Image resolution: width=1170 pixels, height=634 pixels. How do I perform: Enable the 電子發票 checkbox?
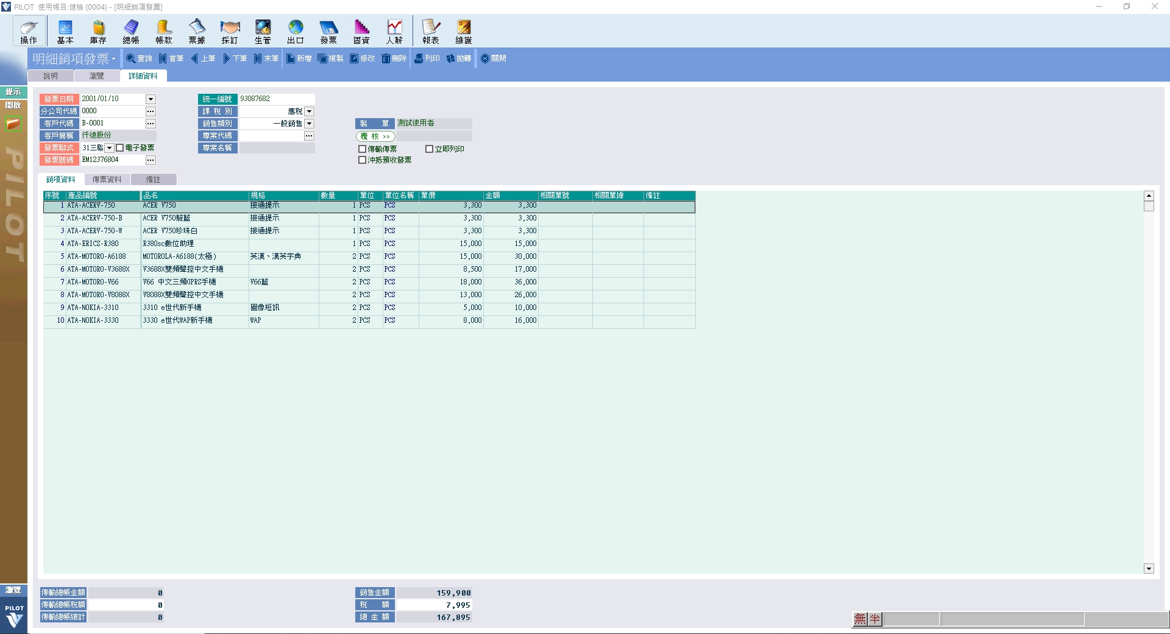coord(120,148)
